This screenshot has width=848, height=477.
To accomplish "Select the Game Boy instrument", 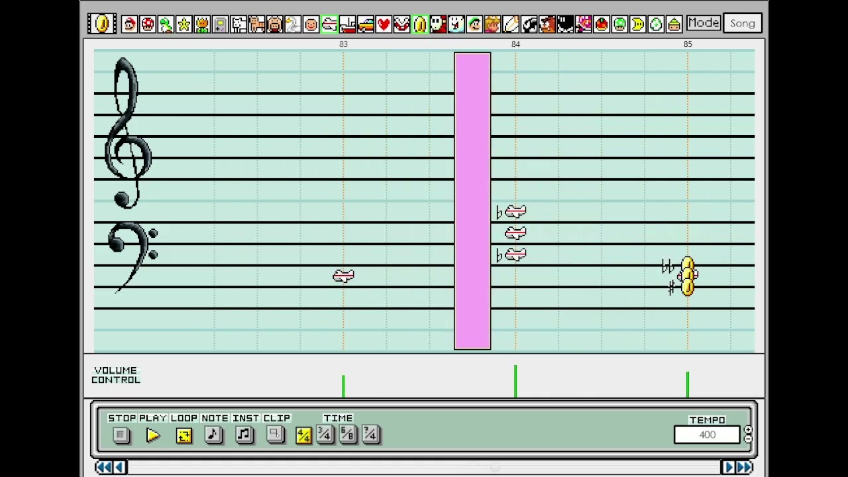I will point(220,25).
